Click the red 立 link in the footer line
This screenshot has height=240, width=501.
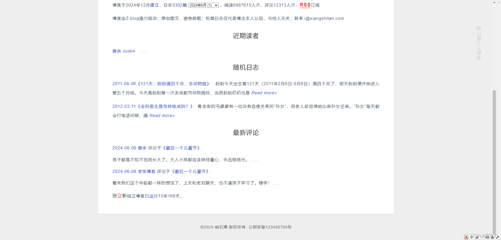point(120,196)
